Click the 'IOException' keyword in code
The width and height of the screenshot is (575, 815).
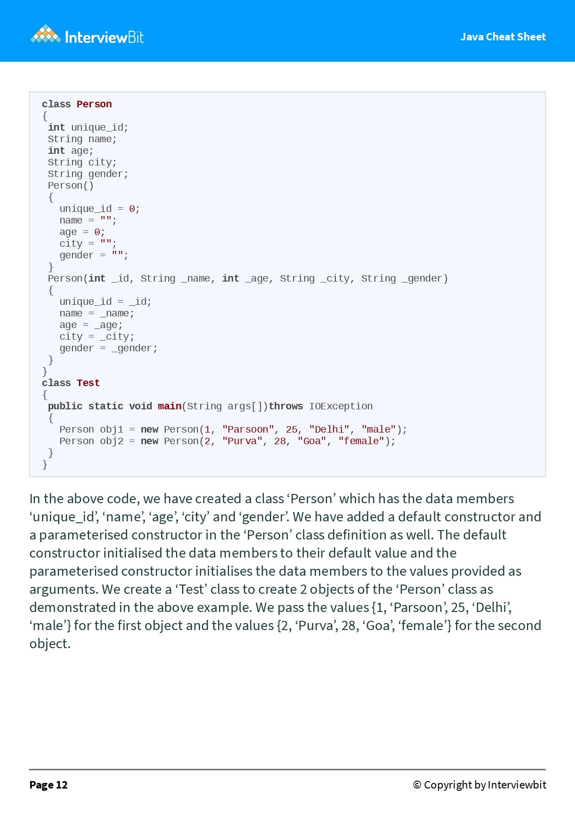pyautogui.click(x=341, y=406)
